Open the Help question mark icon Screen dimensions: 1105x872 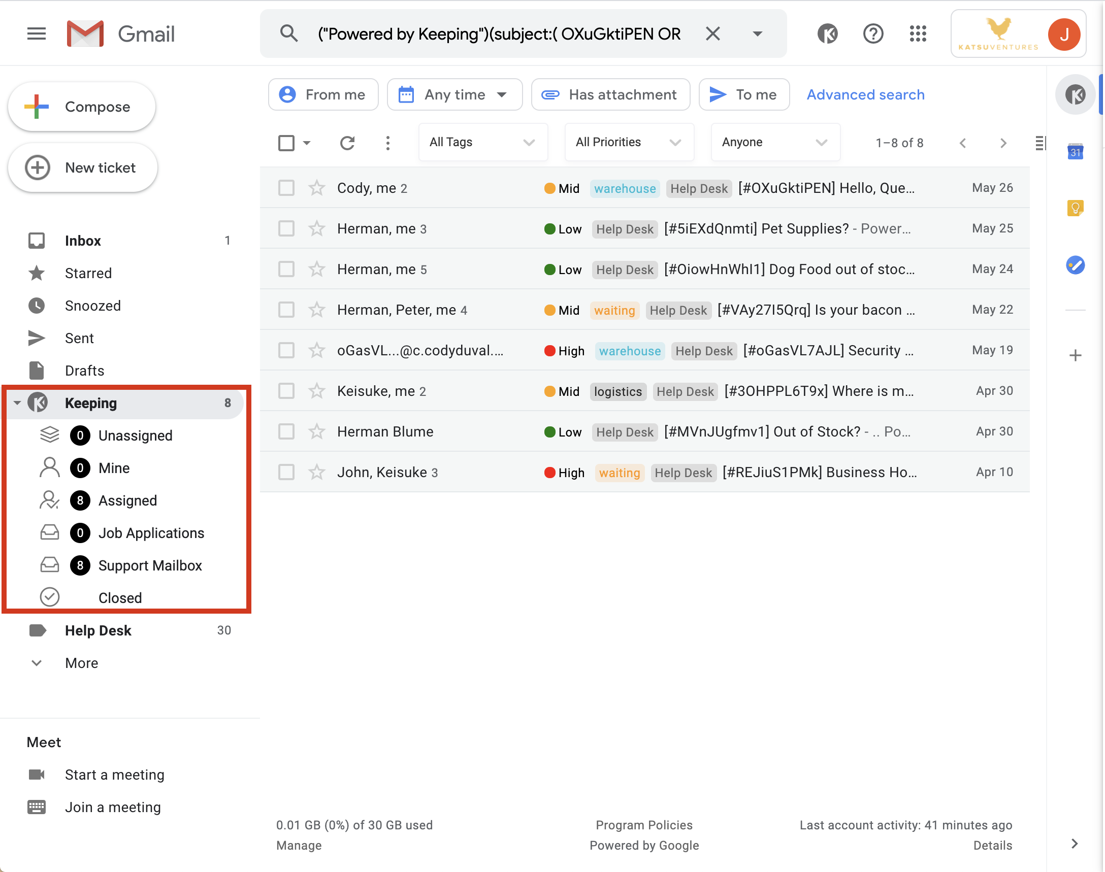click(x=873, y=33)
